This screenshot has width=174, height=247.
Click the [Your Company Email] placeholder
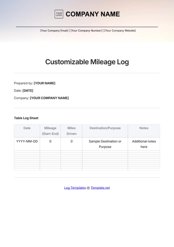coord(54,31)
